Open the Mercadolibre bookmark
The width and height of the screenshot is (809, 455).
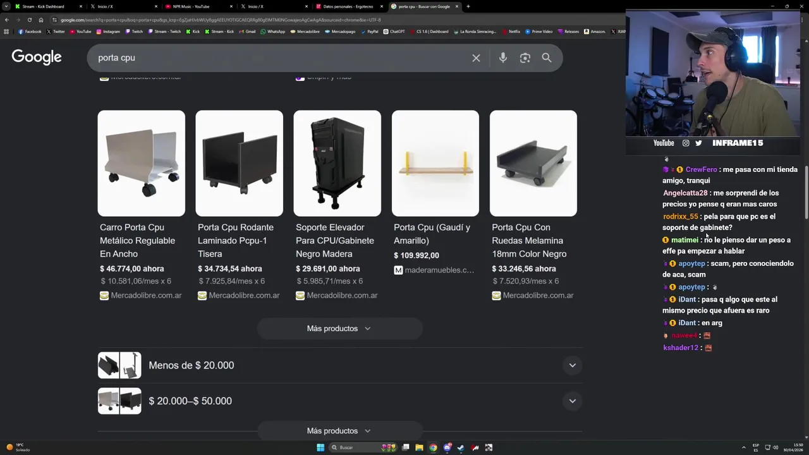coord(305,32)
